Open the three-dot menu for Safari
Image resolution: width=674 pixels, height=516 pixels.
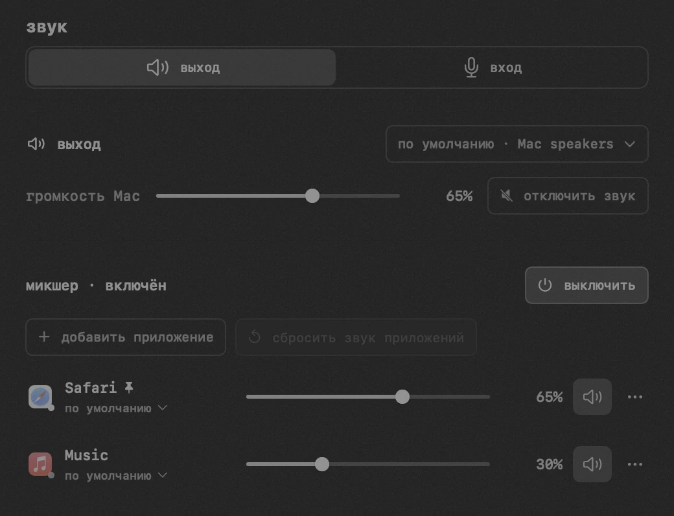point(635,397)
